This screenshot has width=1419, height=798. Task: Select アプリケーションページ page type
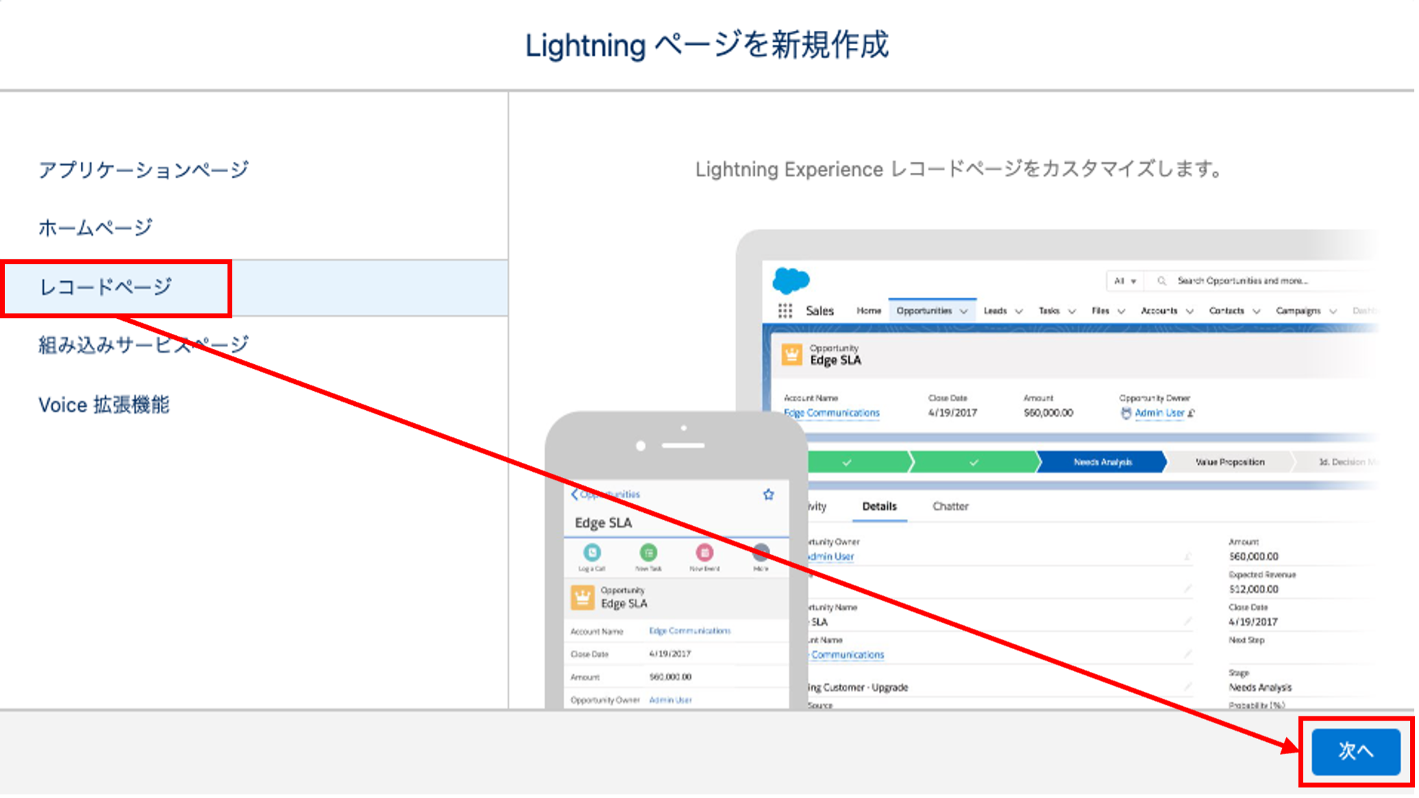tap(143, 169)
